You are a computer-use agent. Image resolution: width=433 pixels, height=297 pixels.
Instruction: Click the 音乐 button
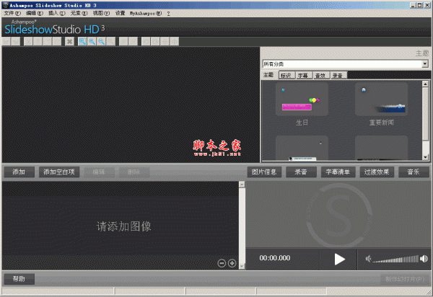(414, 172)
